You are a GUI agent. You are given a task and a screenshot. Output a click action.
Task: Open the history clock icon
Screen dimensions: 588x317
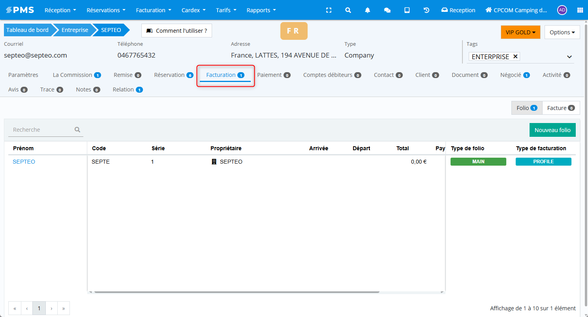point(426,10)
